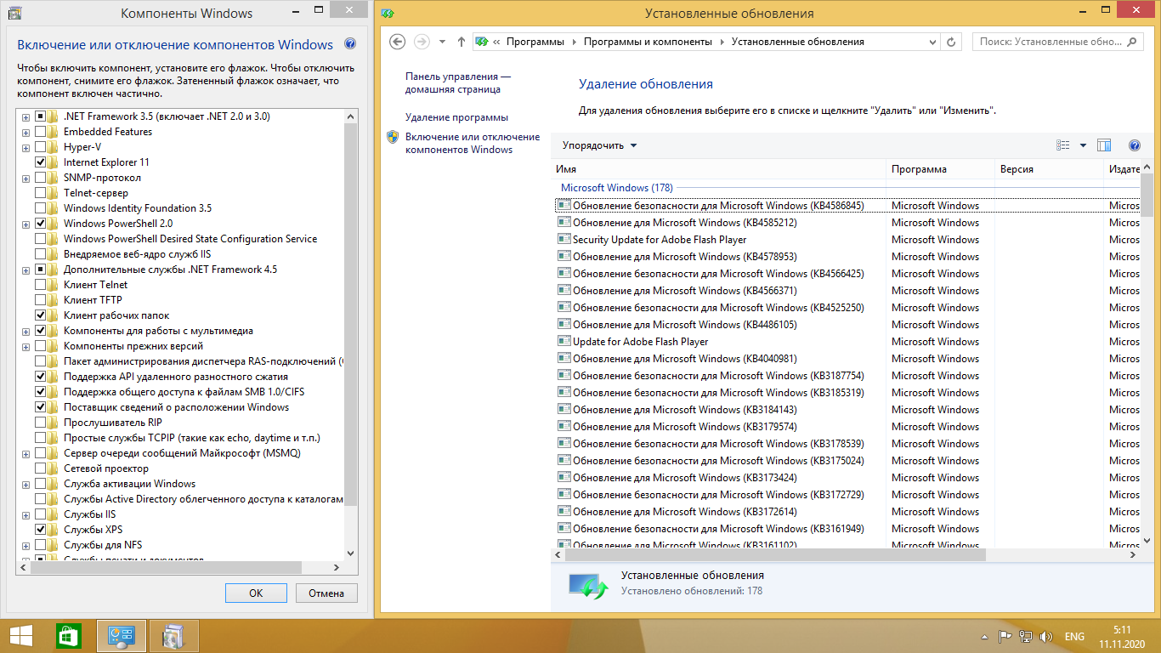Open view options dropdown arrow
Image resolution: width=1161 pixels, height=653 pixels.
click(x=1083, y=145)
